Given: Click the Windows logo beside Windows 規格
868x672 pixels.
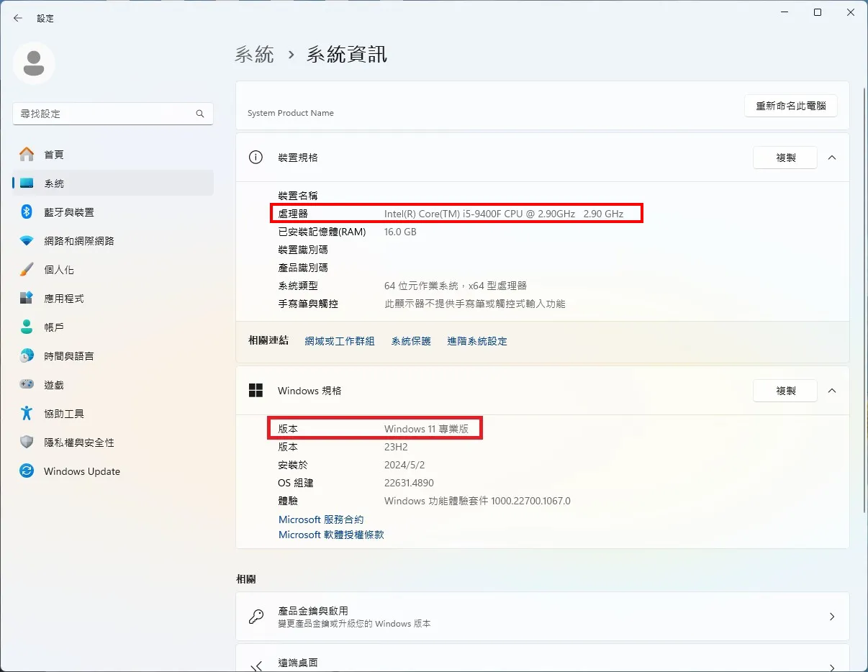Looking at the screenshot, I should (256, 391).
